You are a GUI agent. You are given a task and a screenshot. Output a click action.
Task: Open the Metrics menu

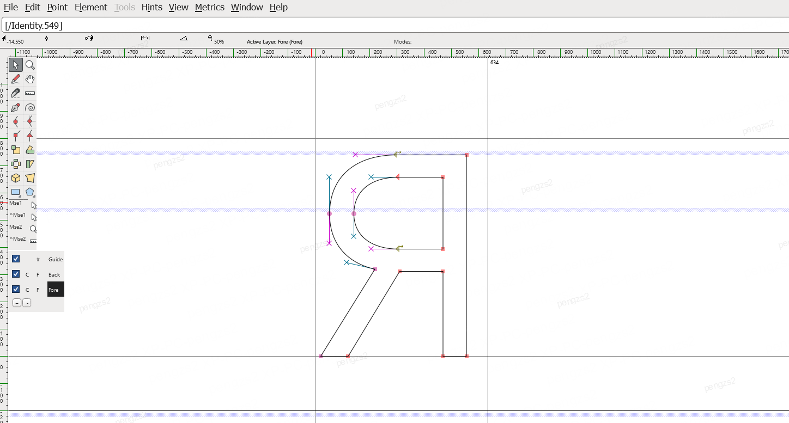pos(210,7)
